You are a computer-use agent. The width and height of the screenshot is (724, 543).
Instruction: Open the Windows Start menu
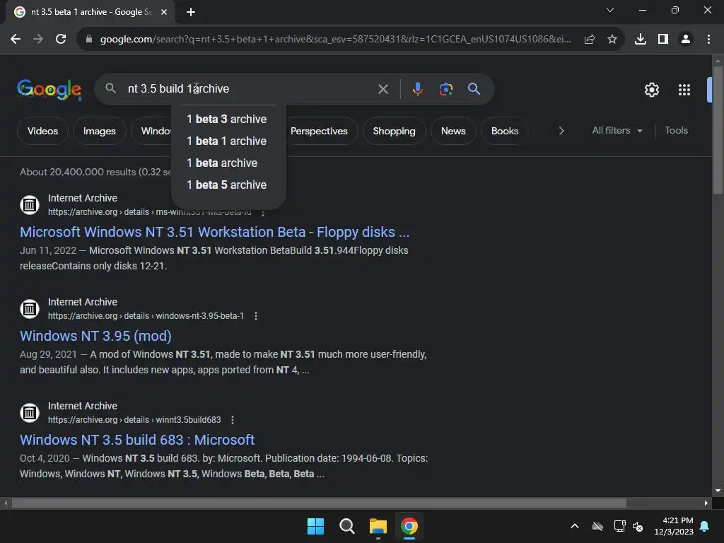pyautogui.click(x=316, y=526)
